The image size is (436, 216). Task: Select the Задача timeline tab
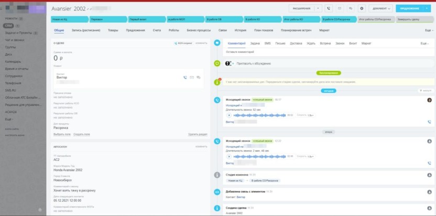pyautogui.click(x=255, y=44)
